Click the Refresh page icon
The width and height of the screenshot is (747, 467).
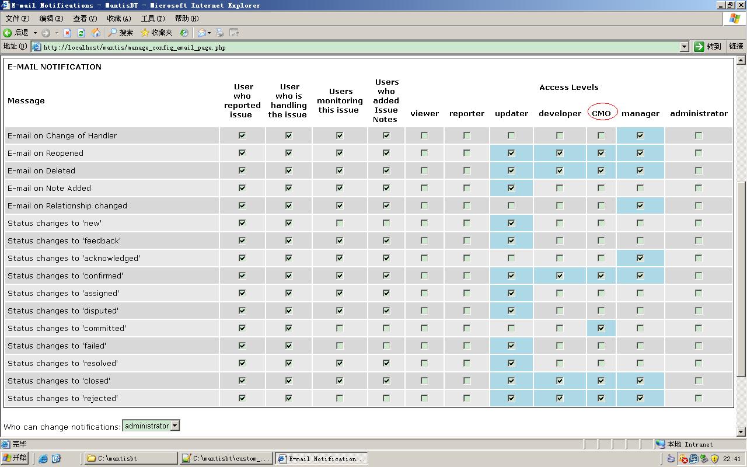coord(82,33)
